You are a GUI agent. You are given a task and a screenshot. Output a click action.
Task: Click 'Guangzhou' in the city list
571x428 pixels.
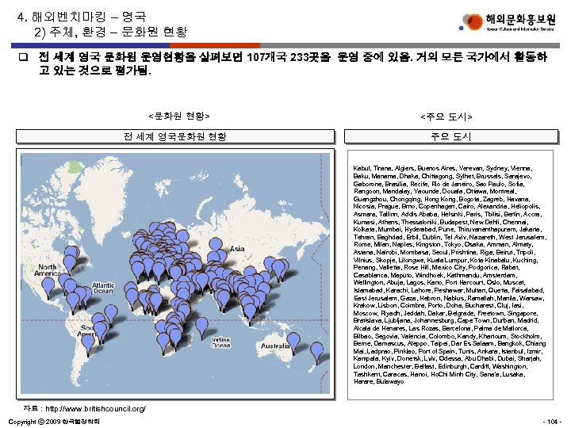[x=370, y=200]
